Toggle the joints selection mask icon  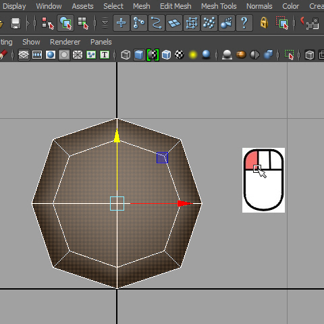[139, 23]
